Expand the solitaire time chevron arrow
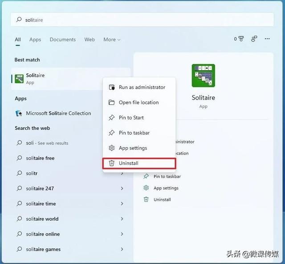The height and width of the screenshot is (264, 285). tap(122, 204)
